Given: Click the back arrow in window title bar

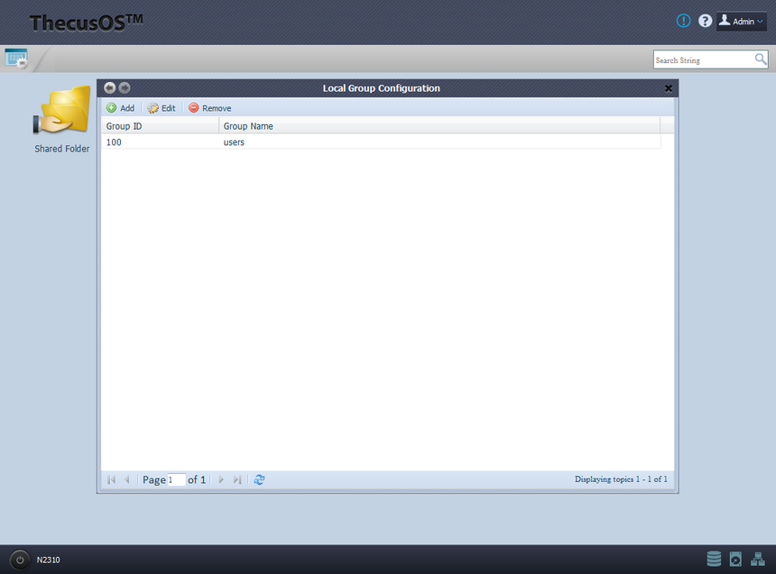Looking at the screenshot, I should point(109,88).
